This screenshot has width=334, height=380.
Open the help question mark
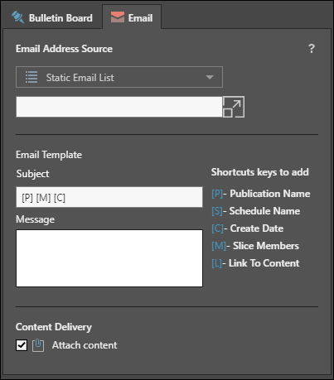click(312, 49)
